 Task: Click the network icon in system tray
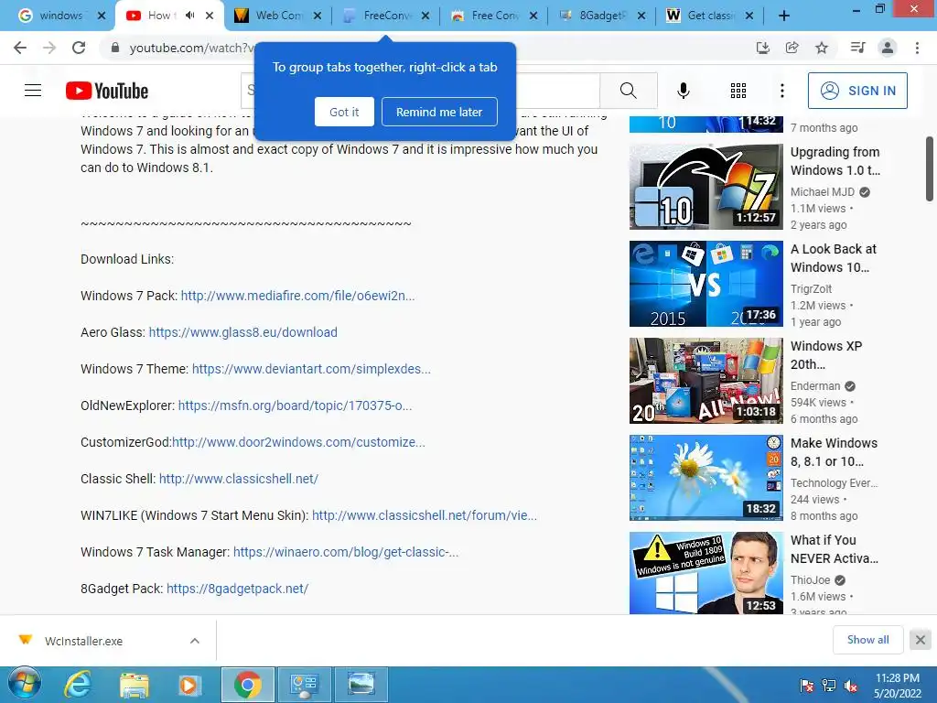tap(829, 686)
